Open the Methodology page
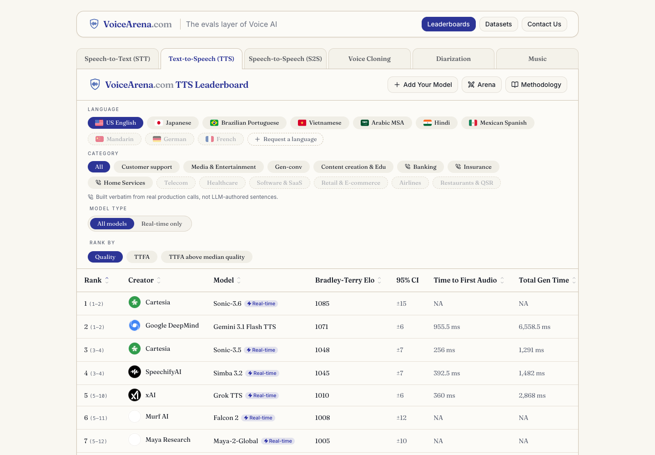Screen dimensions: 655x455 [x=536, y=85]
